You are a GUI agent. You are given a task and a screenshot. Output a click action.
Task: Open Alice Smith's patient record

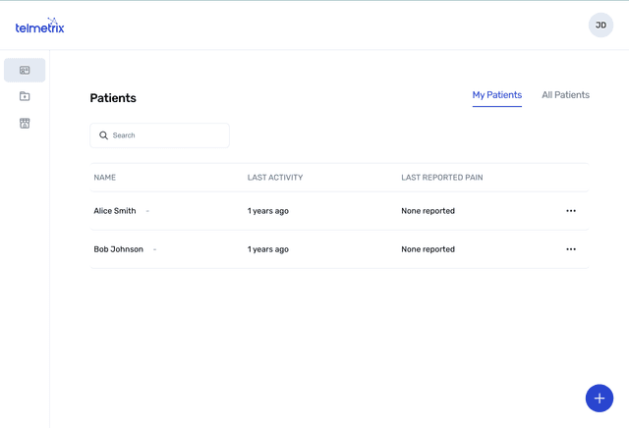[x=115, y=211]
